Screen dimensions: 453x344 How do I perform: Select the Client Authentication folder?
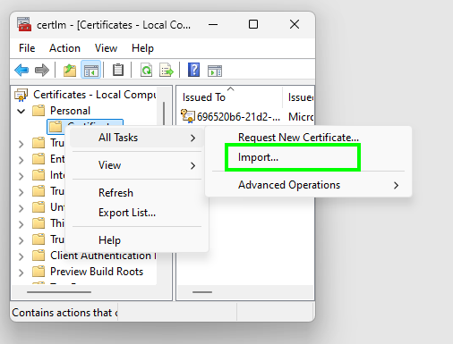(x=103, y=256)
